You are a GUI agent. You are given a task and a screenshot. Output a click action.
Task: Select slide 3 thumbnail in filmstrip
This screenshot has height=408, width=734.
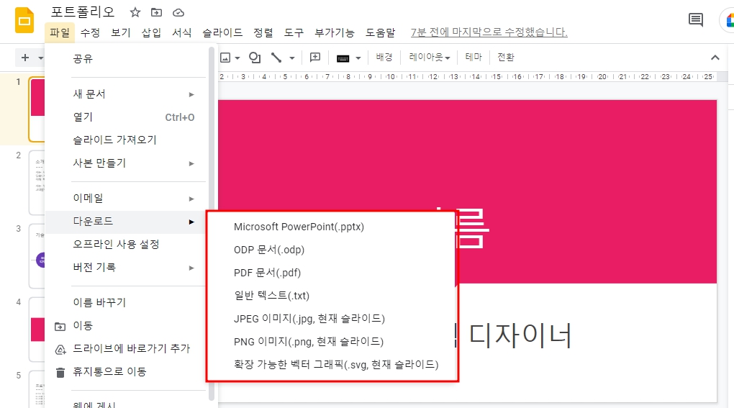(37, 256)
